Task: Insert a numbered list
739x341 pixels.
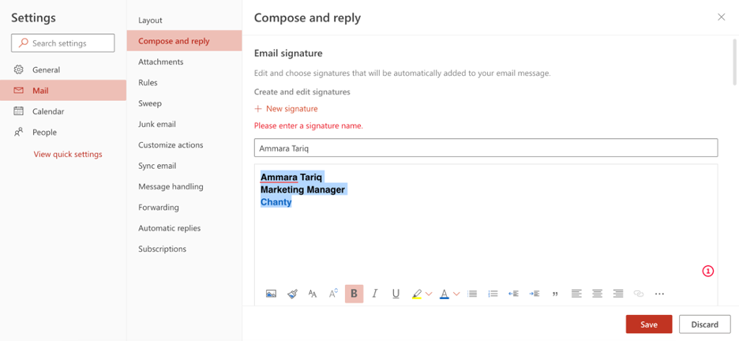Action: (493, 294)
